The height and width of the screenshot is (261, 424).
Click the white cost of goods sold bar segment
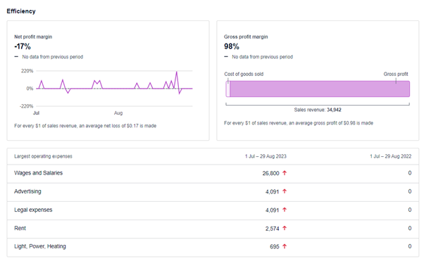227,89
